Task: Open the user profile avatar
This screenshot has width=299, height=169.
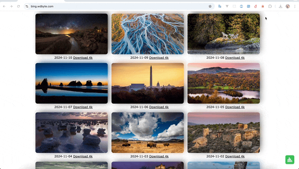Action: (288, 6)
